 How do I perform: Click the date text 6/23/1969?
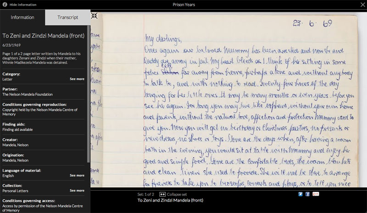point(11,45)
